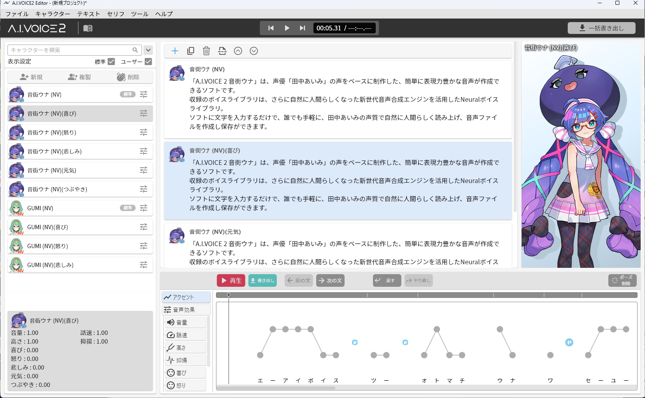Image resolution: width=645 pixels, height=398 pixels.
Task: Click the accent timeline playhead marker
Action: point(229,295)
